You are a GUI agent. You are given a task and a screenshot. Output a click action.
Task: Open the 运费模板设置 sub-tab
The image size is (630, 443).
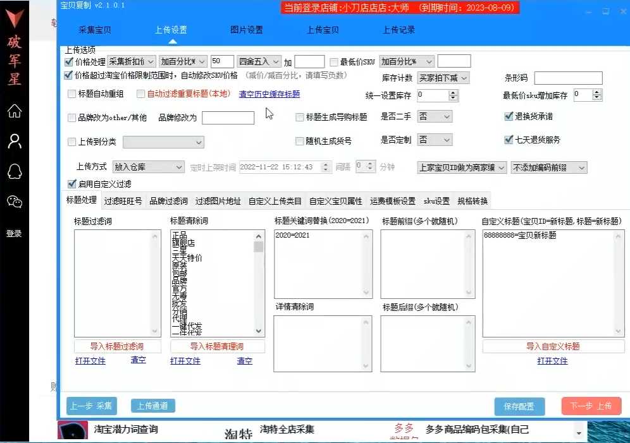(x=393, y=201)
